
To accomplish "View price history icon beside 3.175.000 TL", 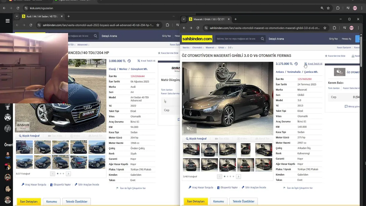I will click(296, 64).
